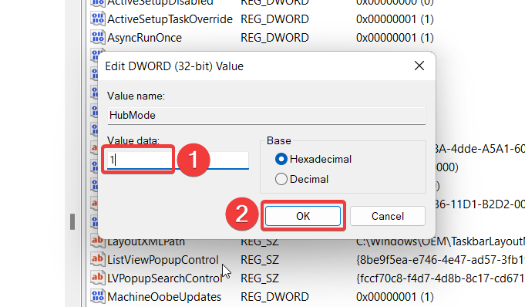Select the Hexadecimal base option
Screen dimensions: 525x307
281,159
